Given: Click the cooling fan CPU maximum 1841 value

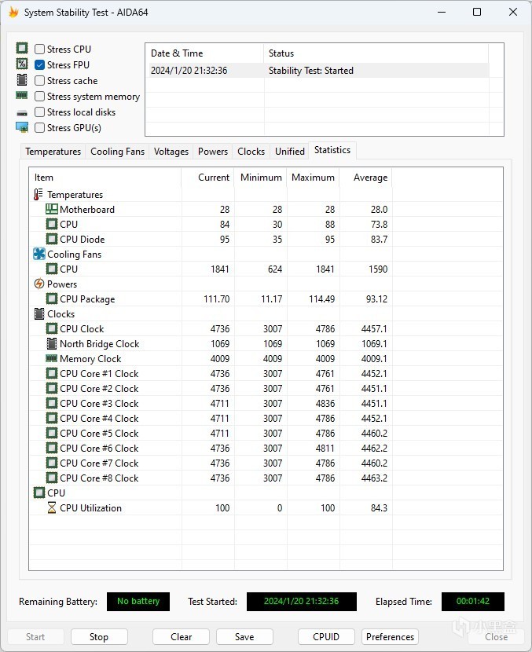Looking at the screenshot, I should [325, 269].
